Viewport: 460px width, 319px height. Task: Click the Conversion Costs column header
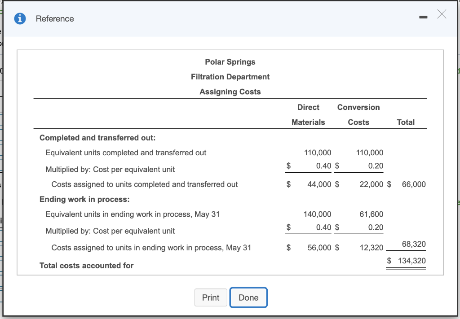[358, 114]
